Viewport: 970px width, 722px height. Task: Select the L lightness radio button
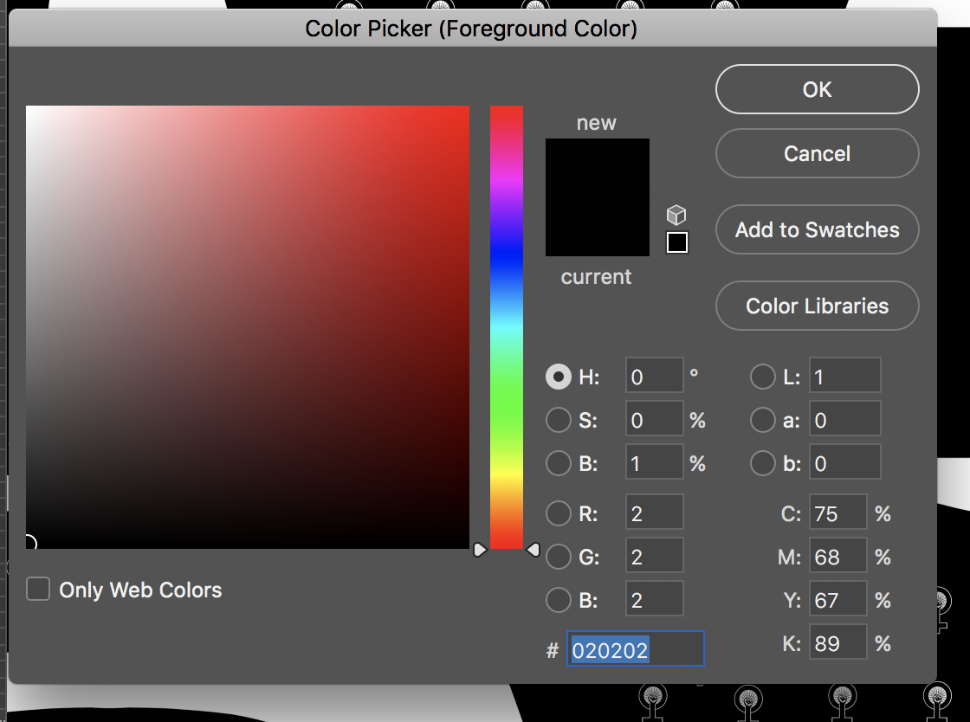coord(763,377)
